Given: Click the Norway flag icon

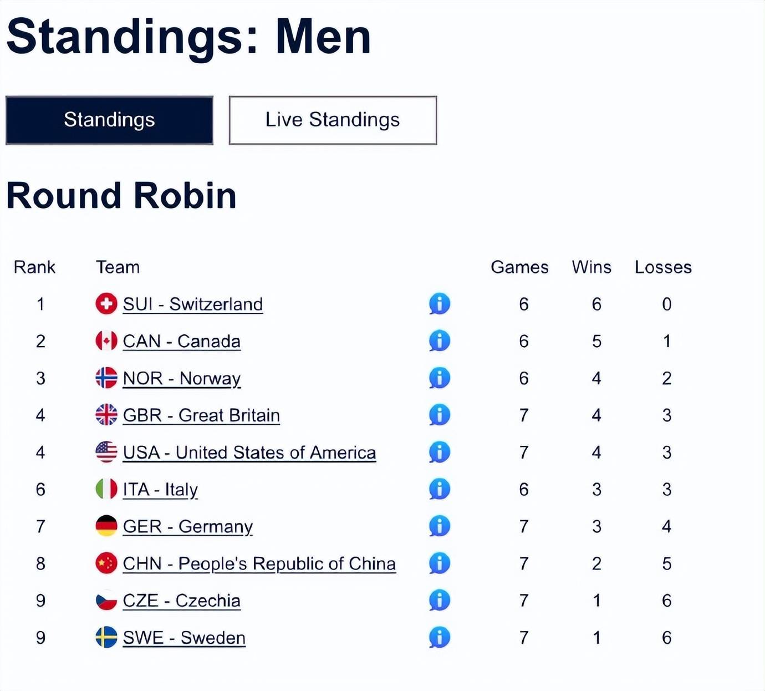Looking at the screenshot, I should (106, 378).
